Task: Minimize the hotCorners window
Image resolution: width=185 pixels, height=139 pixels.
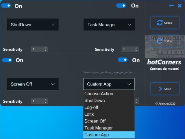Action: [171, 5]
